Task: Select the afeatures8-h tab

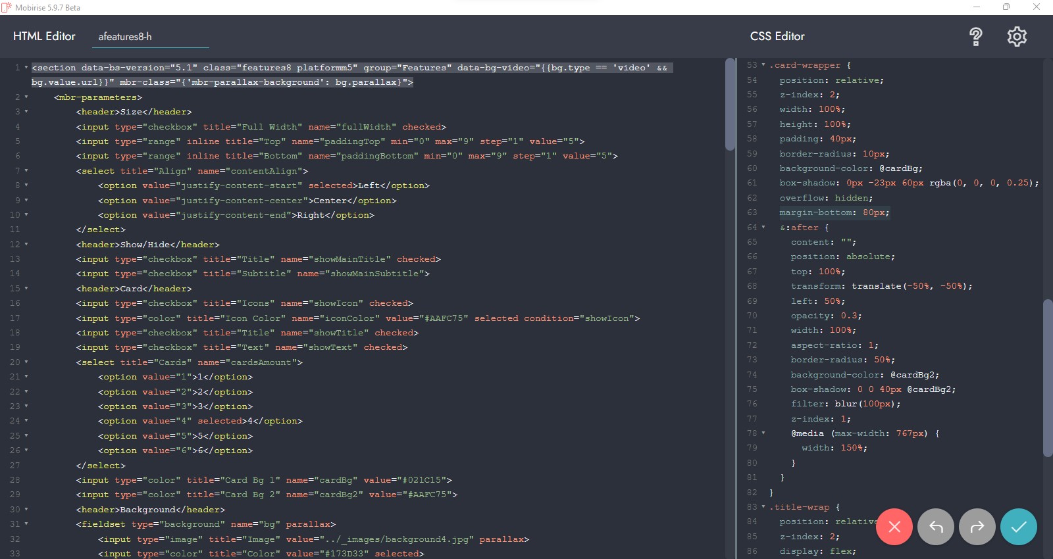Action: pos(125,37)
